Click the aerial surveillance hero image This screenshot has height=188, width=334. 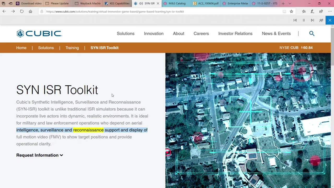point(248,120)
